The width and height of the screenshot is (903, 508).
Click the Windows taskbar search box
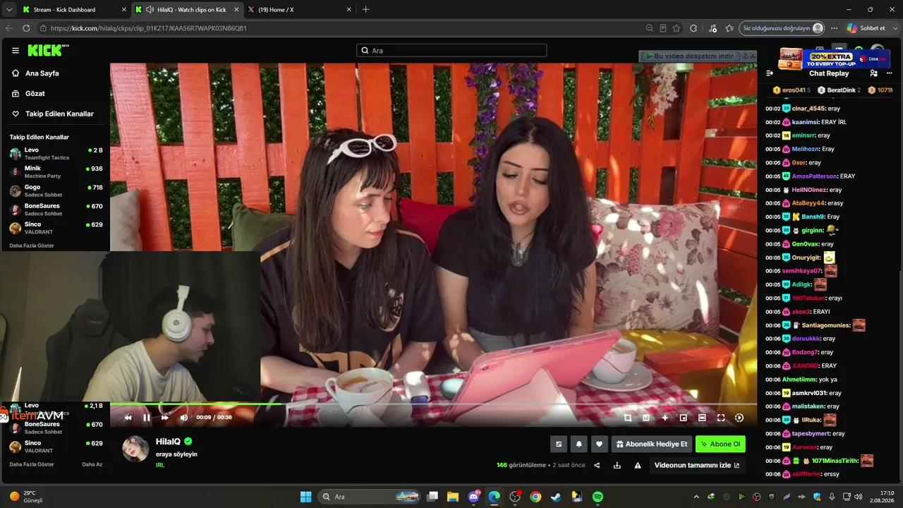[370, 497]
